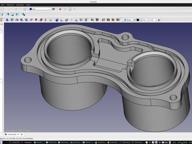Click the Part Extrude tool icon
Image resolution: width=192 pixels, height=144 pixels.
coord(7,20)
